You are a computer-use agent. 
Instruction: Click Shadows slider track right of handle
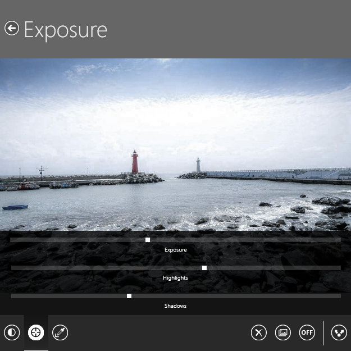[236, 296]
